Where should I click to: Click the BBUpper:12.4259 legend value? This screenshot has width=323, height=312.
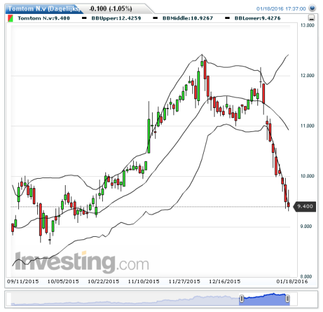116,18
